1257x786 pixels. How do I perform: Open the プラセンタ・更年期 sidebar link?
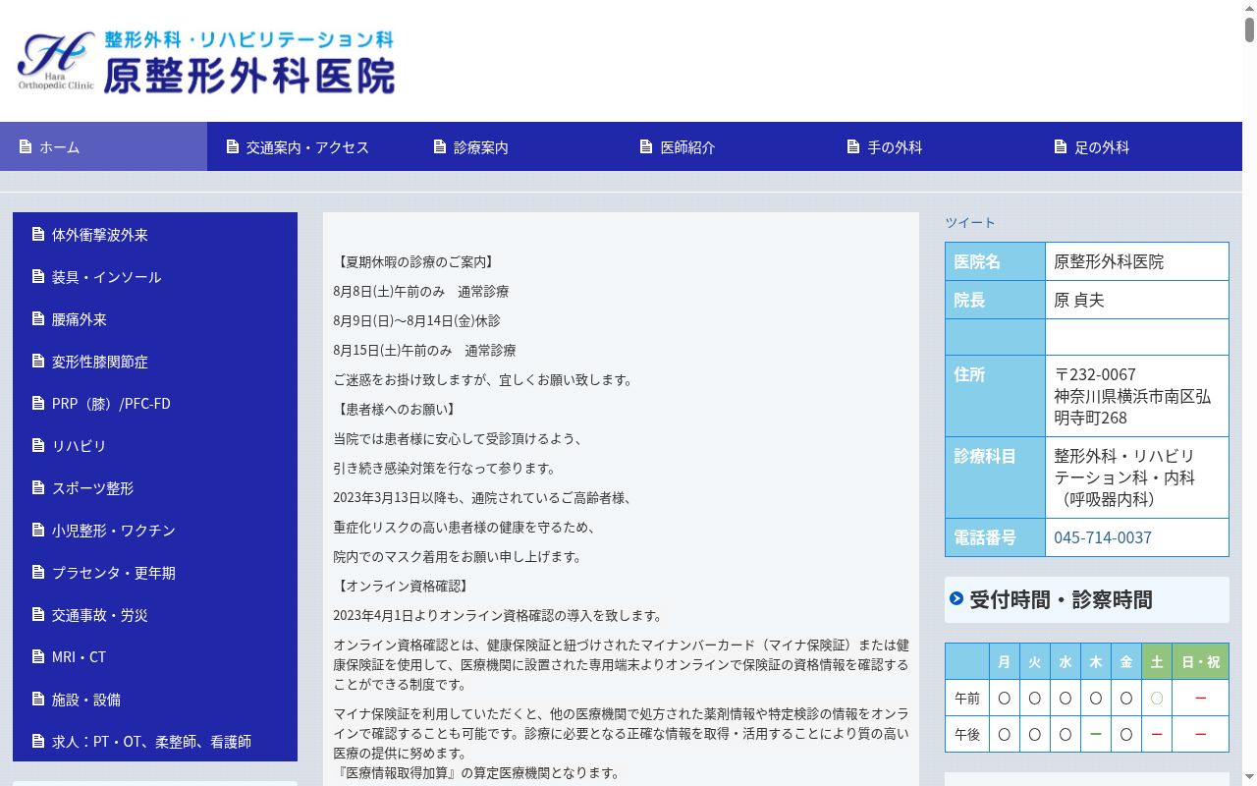tap(155, 572)
